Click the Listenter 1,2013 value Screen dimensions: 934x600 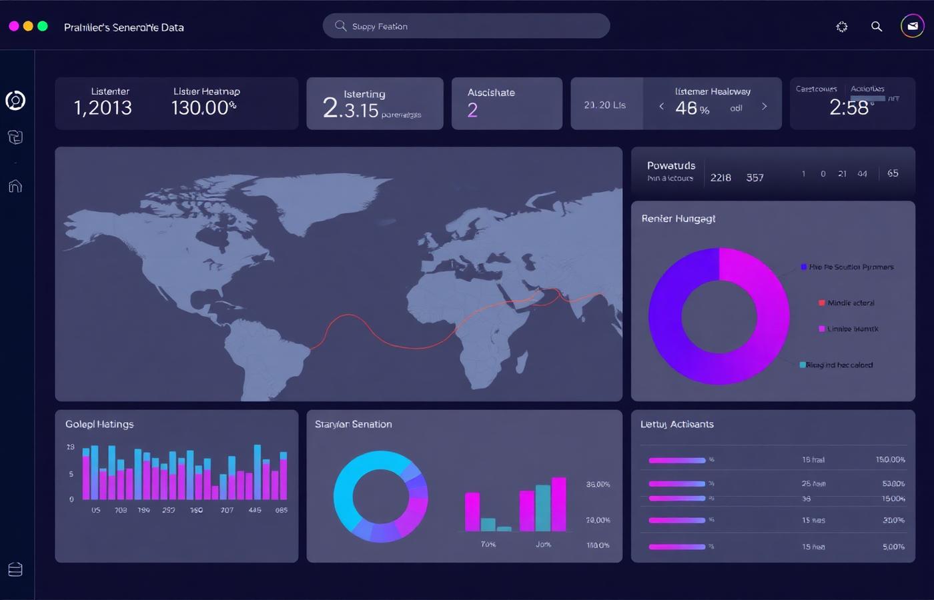(103, 107)
